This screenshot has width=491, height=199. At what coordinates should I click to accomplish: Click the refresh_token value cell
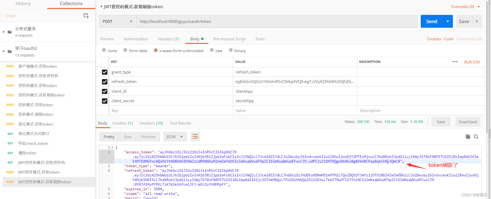(295, 82)
